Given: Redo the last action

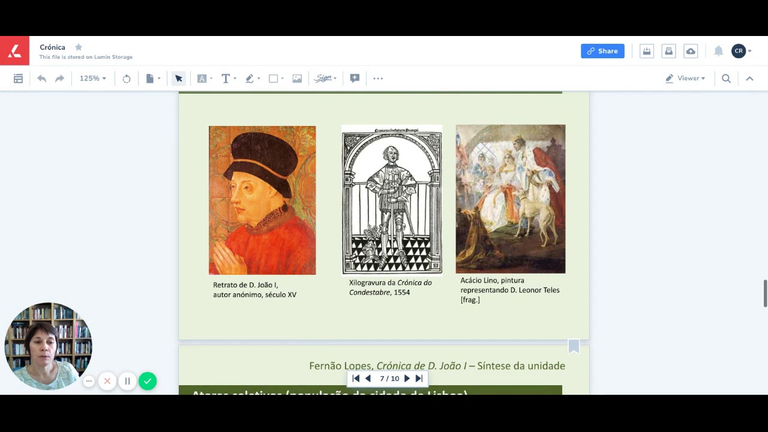Looking at the screenshot, I should (x=59, y=79).
